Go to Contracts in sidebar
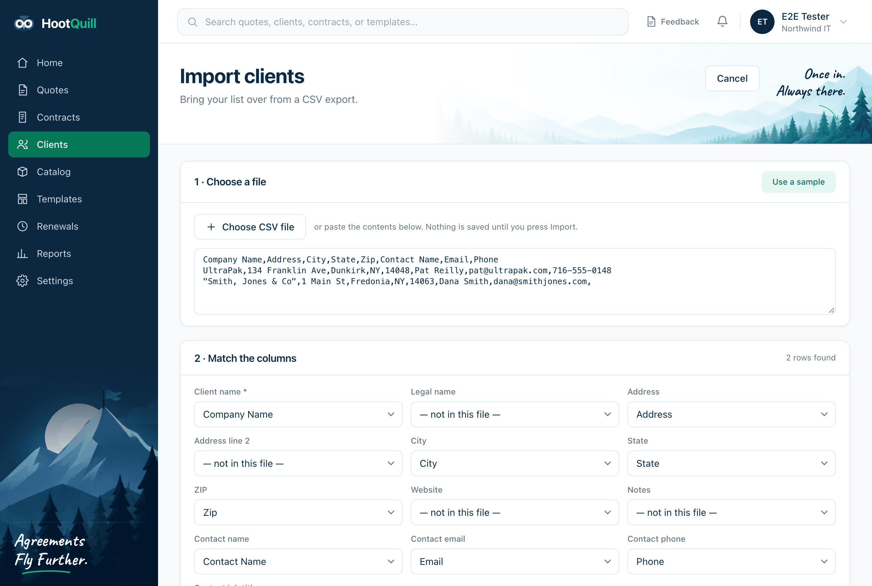 coord(79,117)
